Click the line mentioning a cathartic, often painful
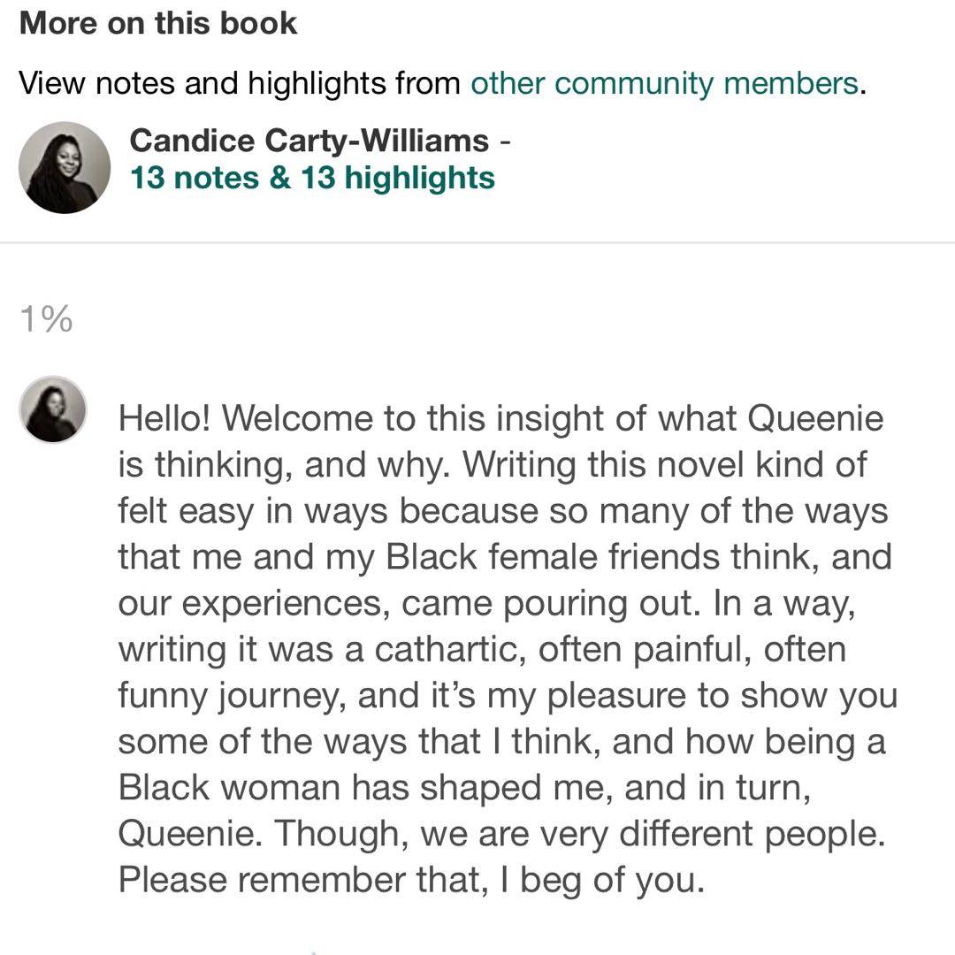This screenshot has width=955, height=955. click(482, 650)
